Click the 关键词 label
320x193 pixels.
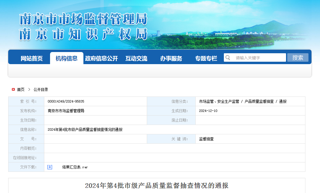coord(180,139)
